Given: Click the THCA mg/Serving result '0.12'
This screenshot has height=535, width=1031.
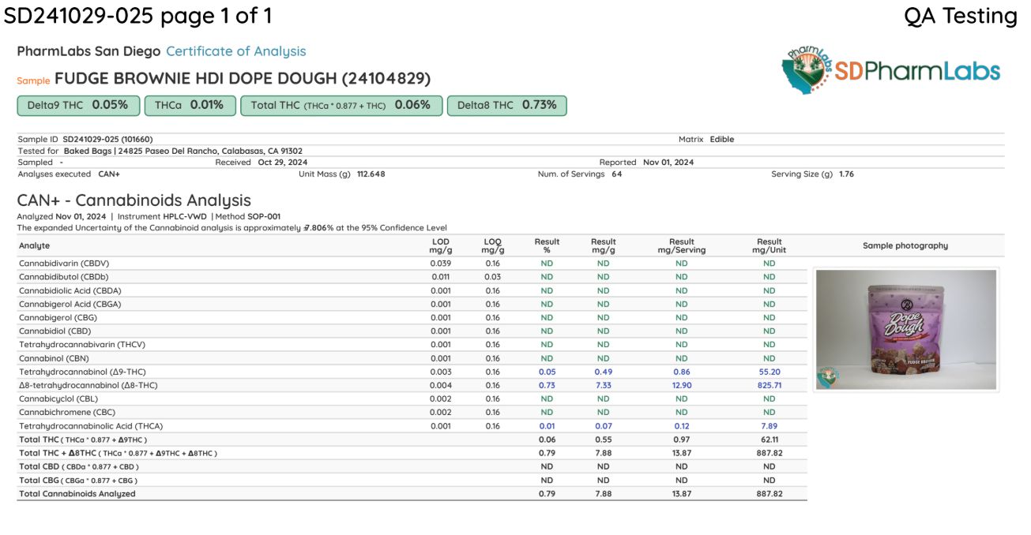Looking at the screenshot, I should [682, 426].
